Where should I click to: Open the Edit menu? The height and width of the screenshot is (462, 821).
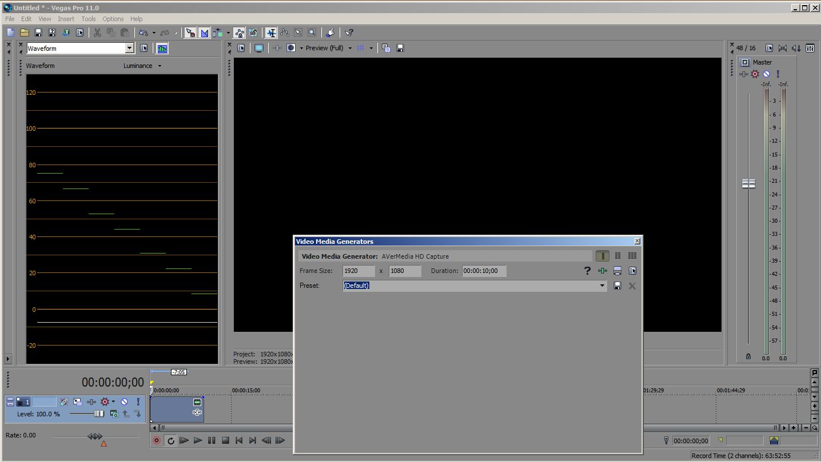[x=26, y=19]
